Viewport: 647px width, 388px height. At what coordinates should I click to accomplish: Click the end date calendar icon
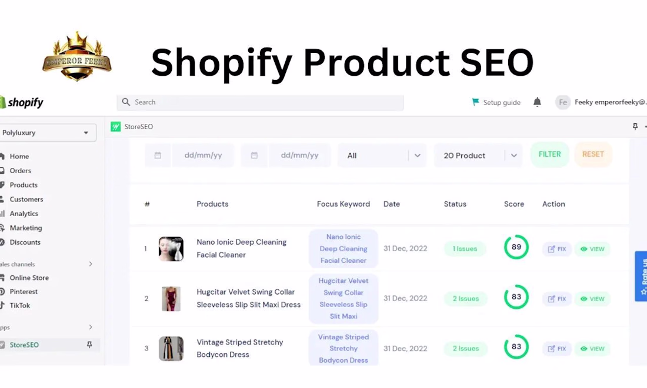coord(254,156)
